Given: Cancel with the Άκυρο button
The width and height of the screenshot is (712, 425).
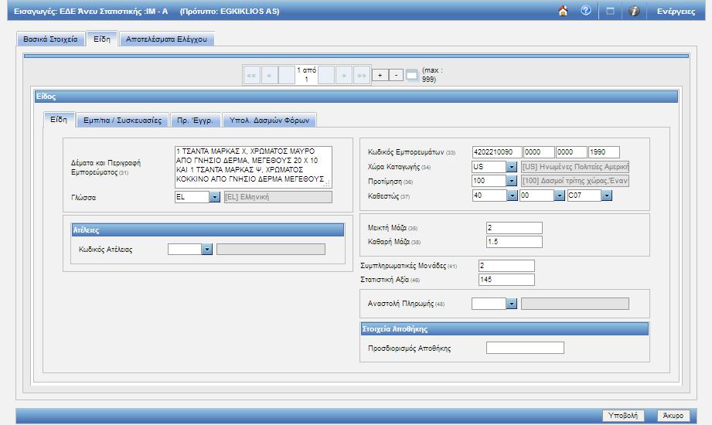Looking at the screenshot, I should pyautogui.click(x=673, y=416).
